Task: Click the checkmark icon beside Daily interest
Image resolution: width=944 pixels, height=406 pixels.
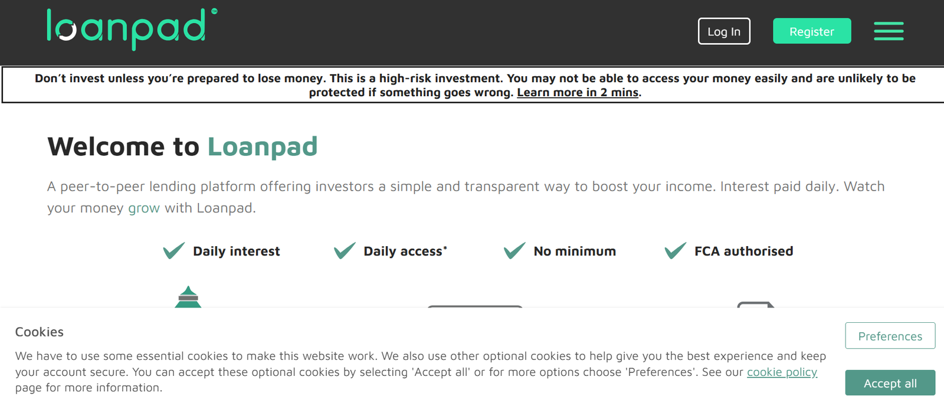Action: 173,251
